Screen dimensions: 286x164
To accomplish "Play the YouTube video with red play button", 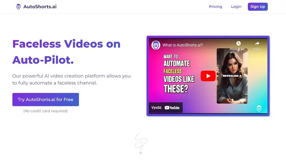I will pos(208,76).
